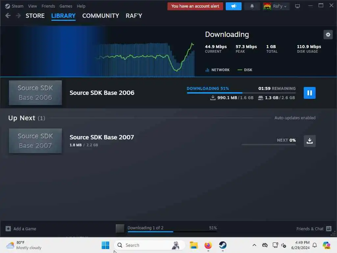Expand the Rafy account dropdown

pyautogui.click(x=280, y=6)
